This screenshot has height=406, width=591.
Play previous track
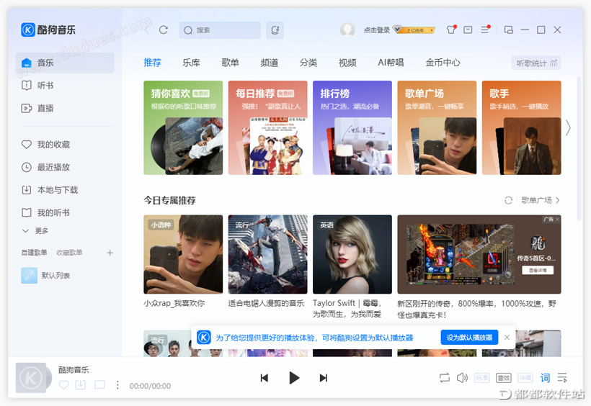pos(265,378)
